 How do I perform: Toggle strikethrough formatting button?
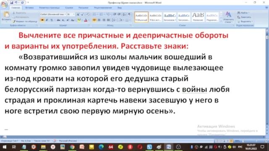[x=58, y=20]
